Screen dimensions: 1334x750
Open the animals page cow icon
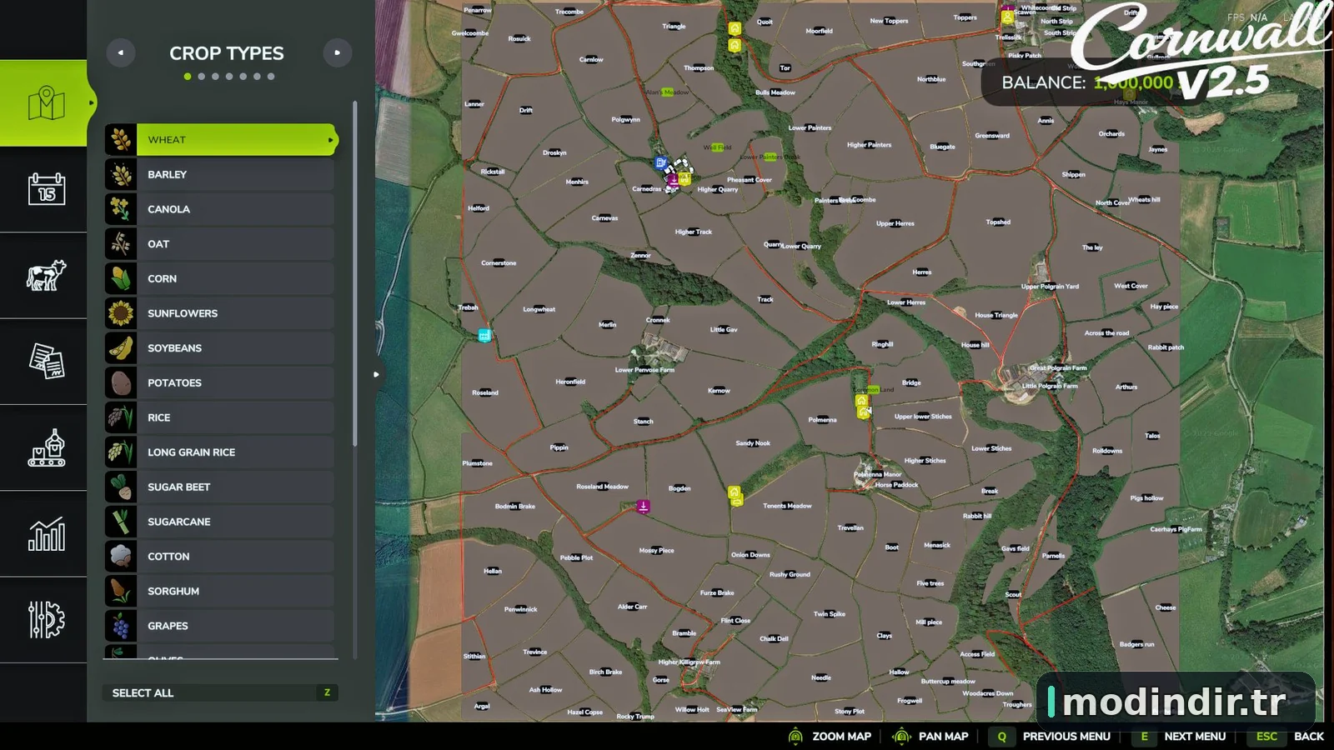tap(46, 275)
